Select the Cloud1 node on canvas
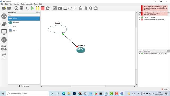This screenshot has width=170, height=96. click(x=57, y=29)
